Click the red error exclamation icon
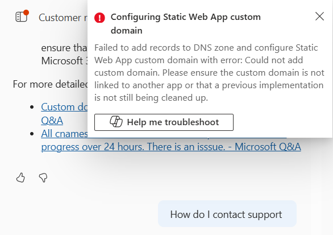333x235 pixels. [x=99, y=18]
